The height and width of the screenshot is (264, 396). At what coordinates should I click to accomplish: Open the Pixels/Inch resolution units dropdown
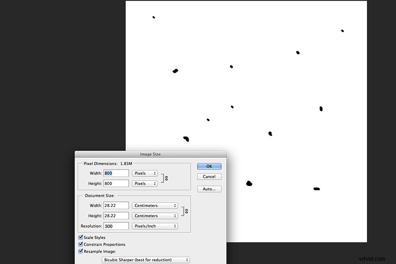[155, 226]
